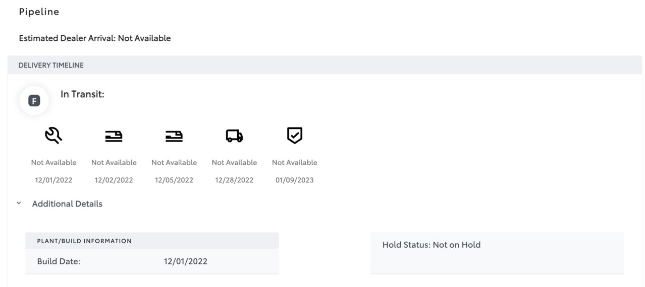Click the 12/28/2022 truck stage date
This screenshot has height=287, width=645.
click(234, 180)
